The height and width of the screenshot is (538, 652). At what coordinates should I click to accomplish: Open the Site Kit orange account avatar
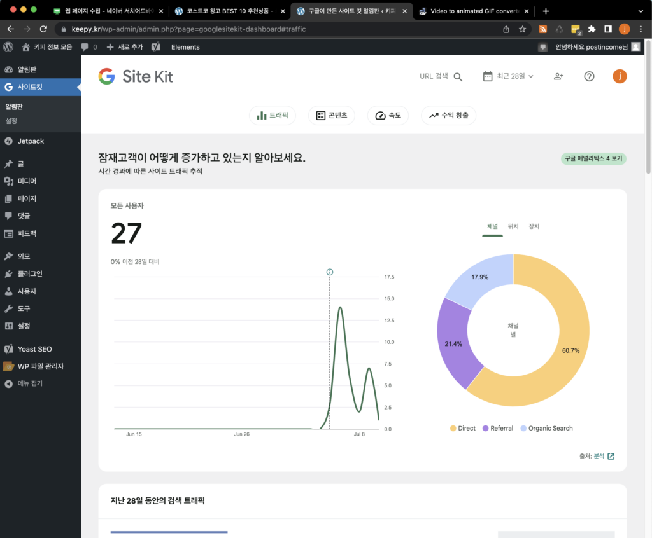[x=620, y=76]
